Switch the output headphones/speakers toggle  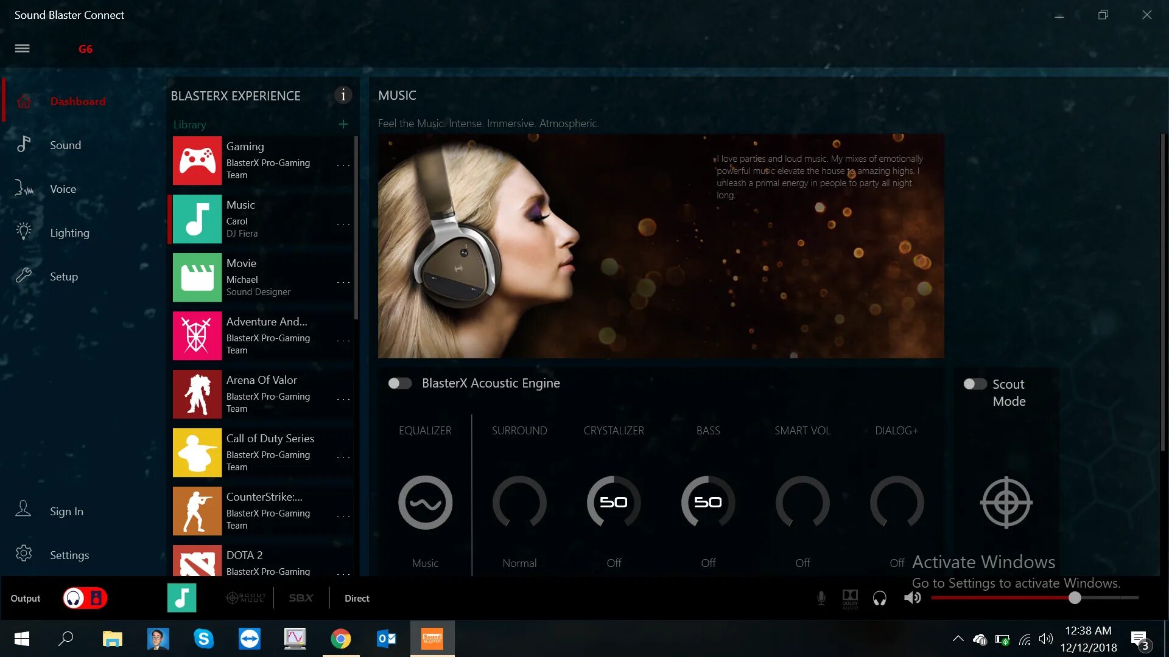pos(85,598)
